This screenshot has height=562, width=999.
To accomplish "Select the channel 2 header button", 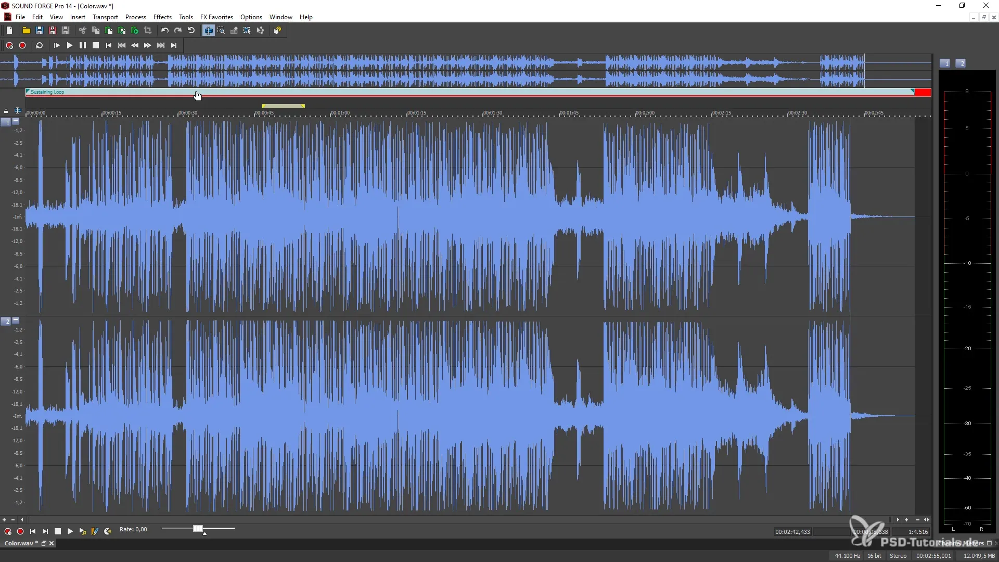I will [x=6, y=321].
